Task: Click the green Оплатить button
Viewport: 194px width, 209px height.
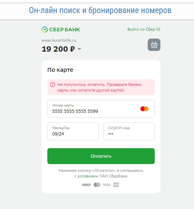Action: 101,156
